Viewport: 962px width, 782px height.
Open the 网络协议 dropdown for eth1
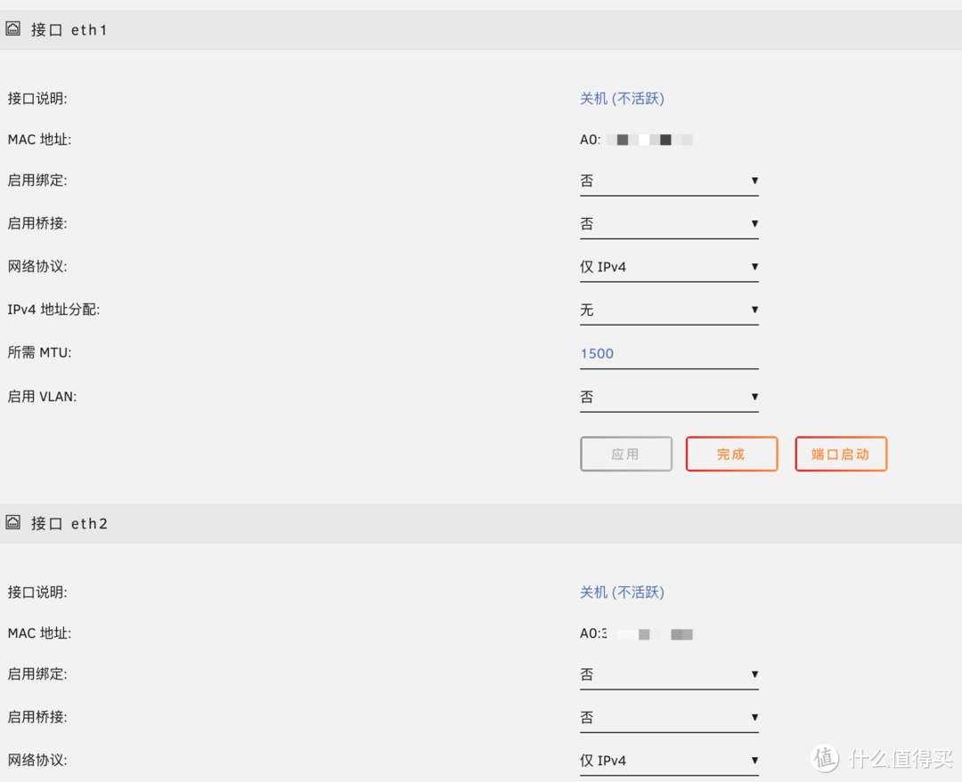pyautogui.click(x=669, y=265)
